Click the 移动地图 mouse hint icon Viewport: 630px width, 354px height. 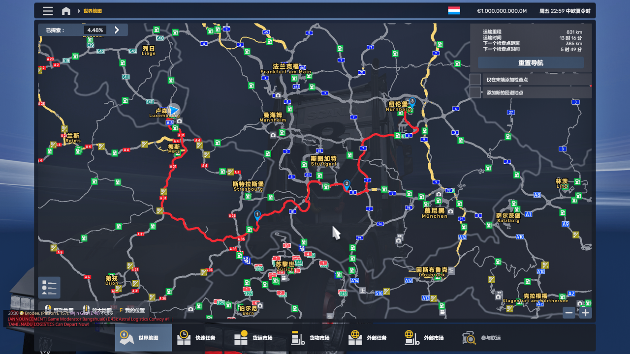tap(48, 310)
